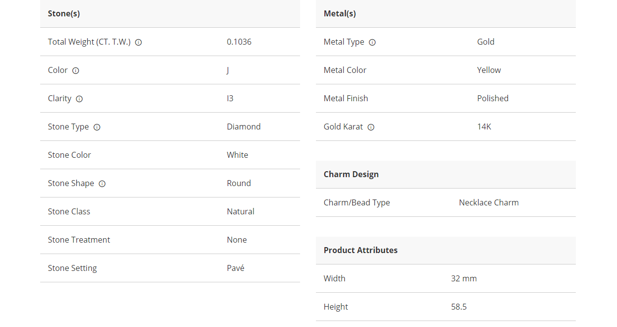The image size is (617, 327).
Task: Click the 0.1036 total weight value
Action: [239, 42]
